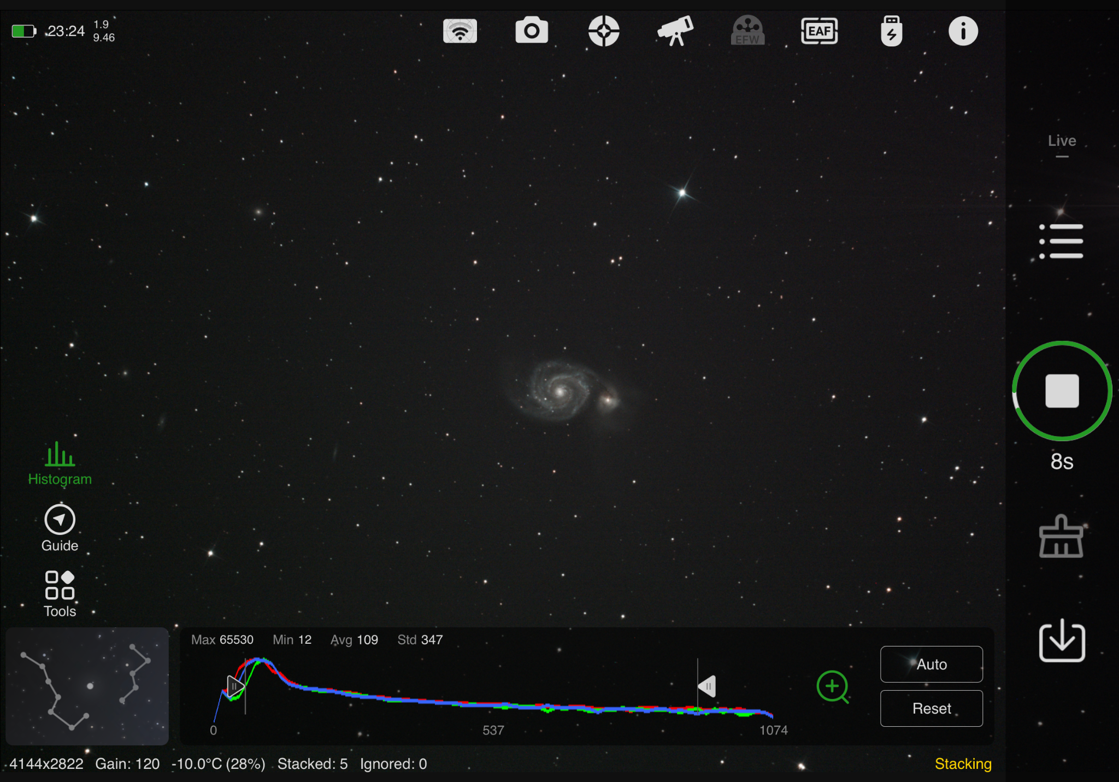Stop the live stacking capture
Image resolution: width=1119 pixels, height=782 pixels.
1062,391
